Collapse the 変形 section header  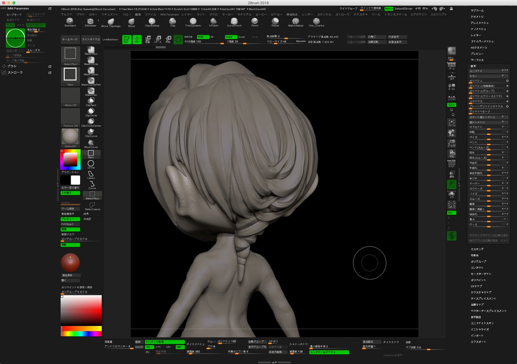(473, 66)
